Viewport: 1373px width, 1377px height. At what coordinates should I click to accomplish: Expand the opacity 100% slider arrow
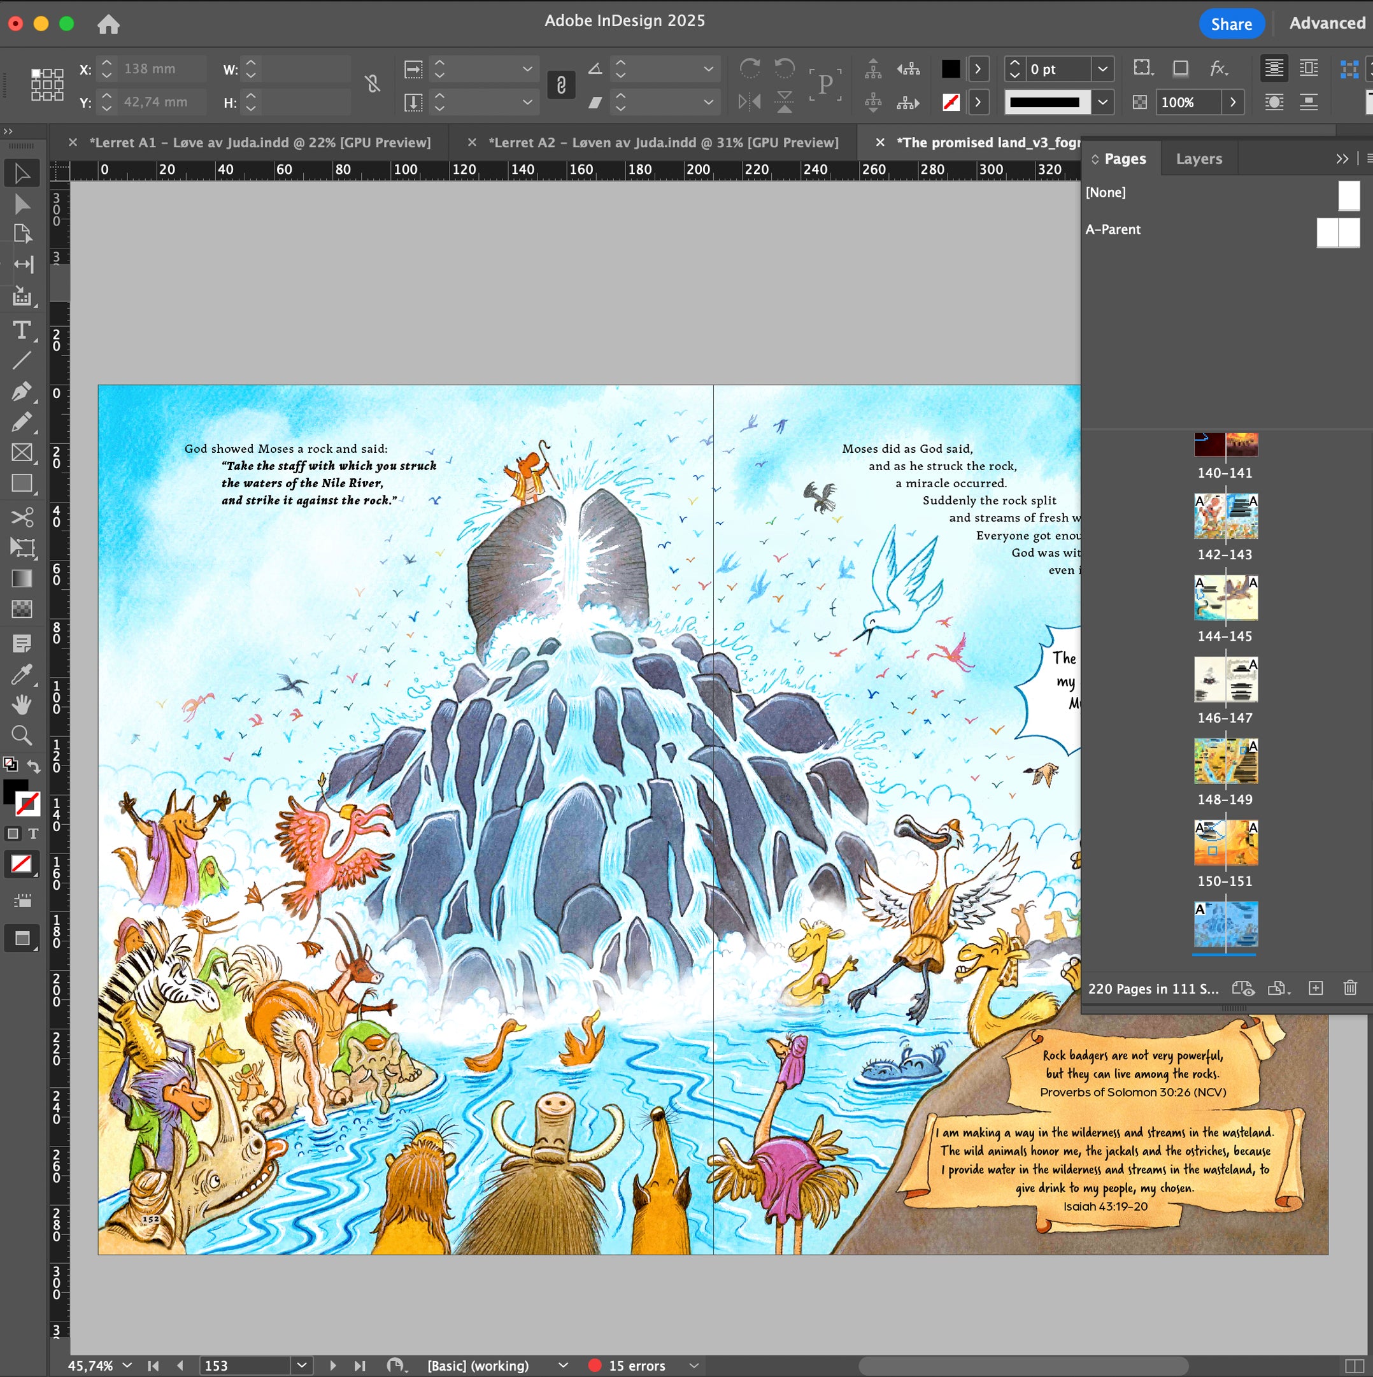[x=1234, y=102]
